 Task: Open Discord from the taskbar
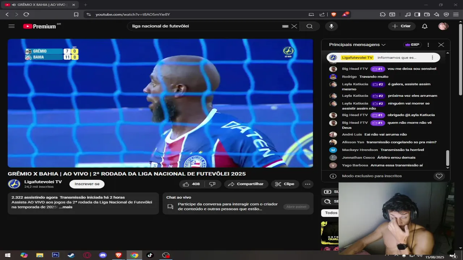[103, 255]
